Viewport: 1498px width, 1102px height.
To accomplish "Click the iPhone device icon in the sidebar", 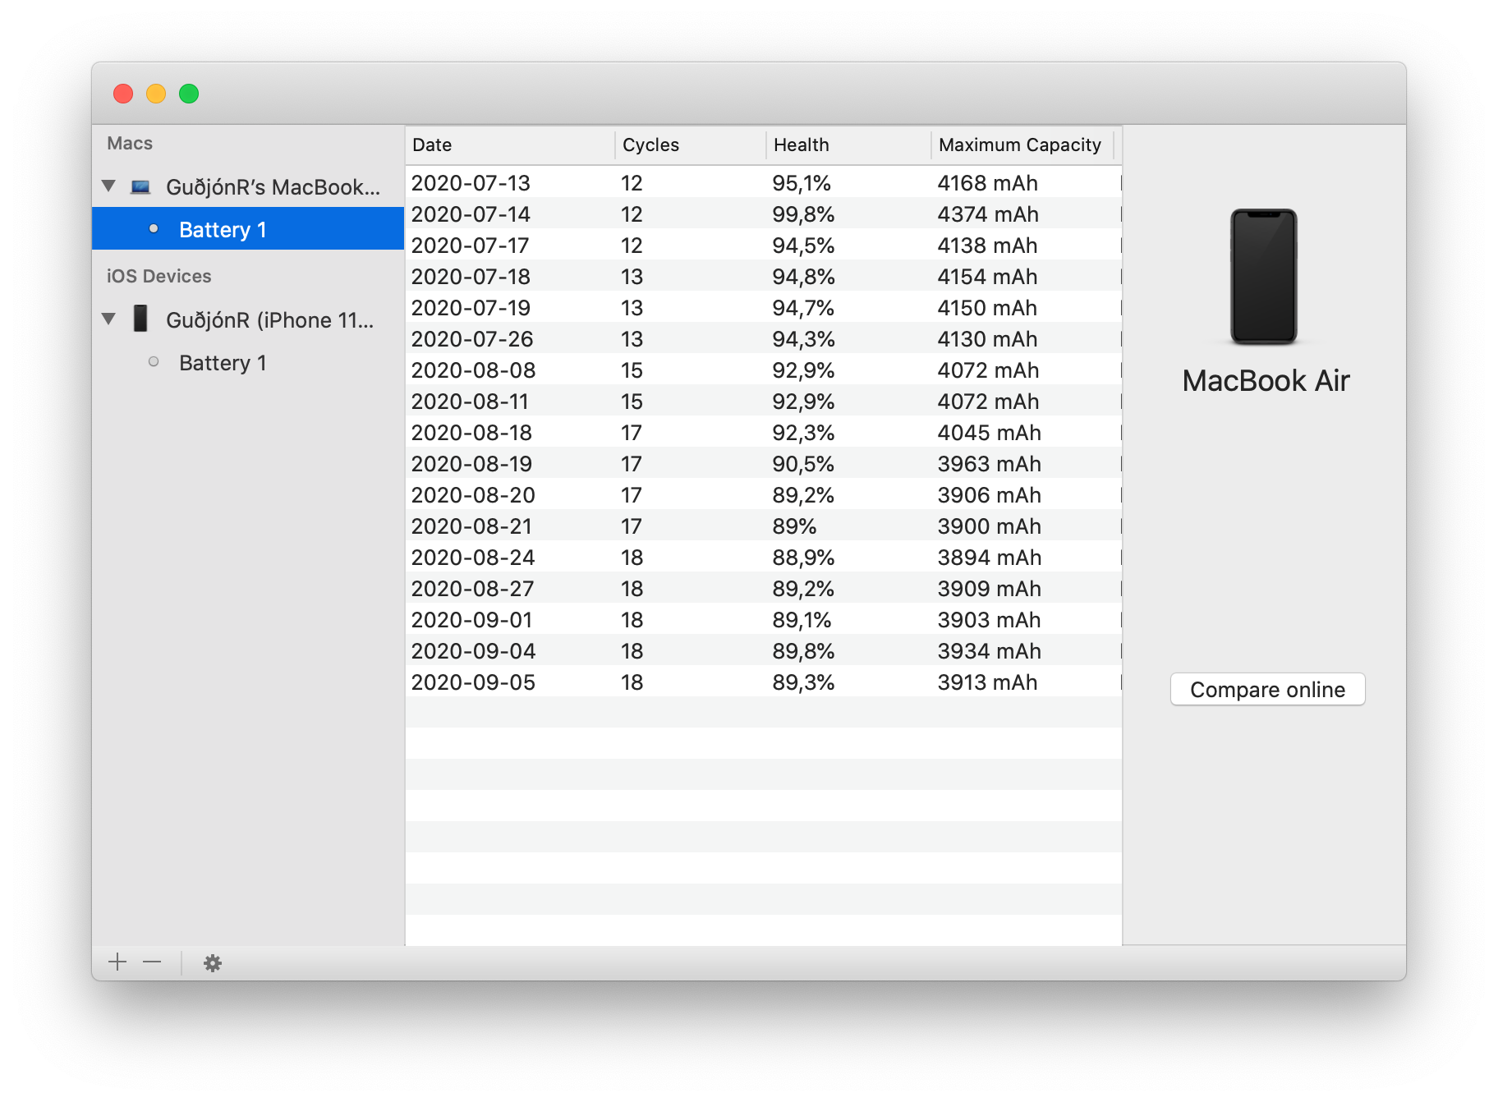I will pyautogui.click(x=142, y=319).
